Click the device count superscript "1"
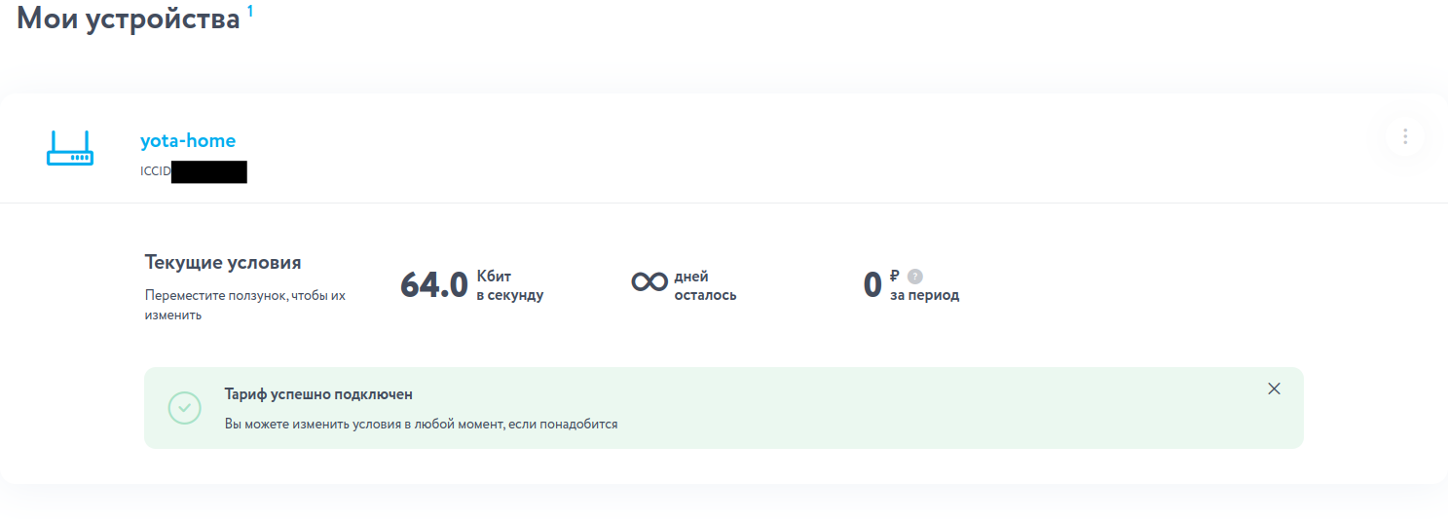 (x=250, y=12)
